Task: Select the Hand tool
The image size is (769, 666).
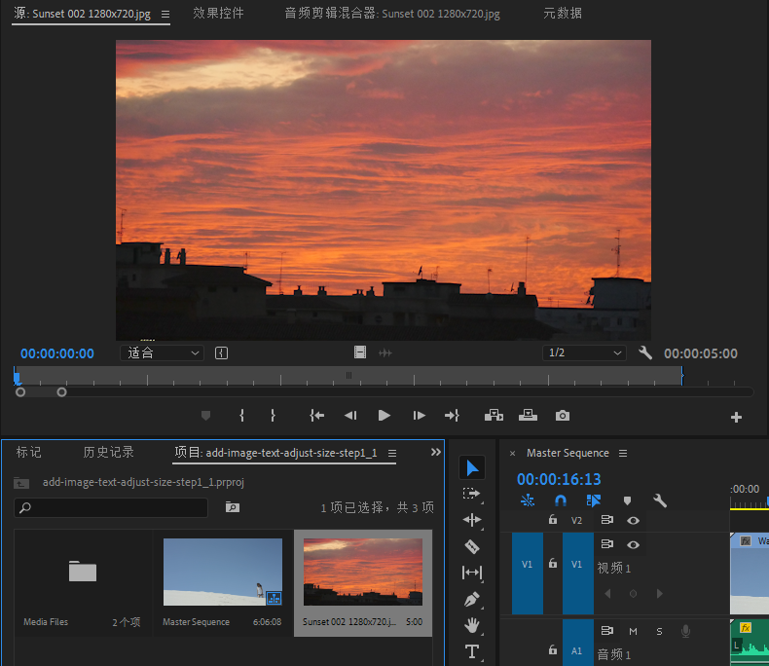Action: [x=472, y=625]
